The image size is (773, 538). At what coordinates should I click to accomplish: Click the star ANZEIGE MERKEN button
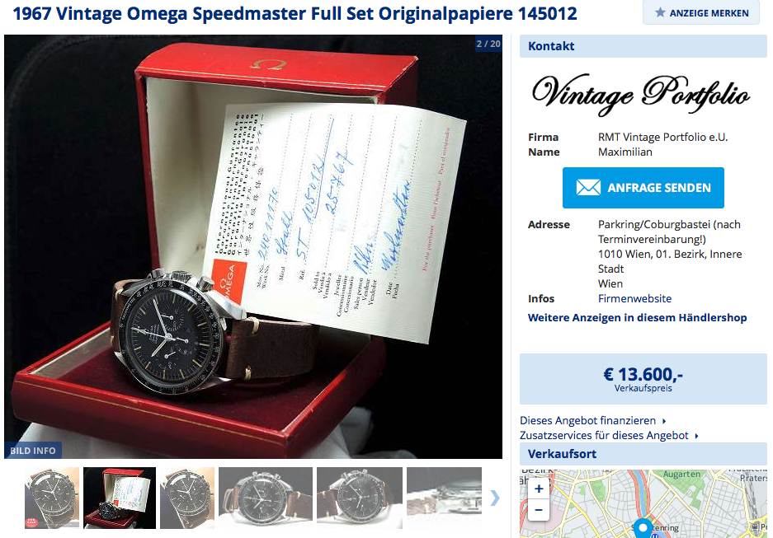(x=701, y=12)
